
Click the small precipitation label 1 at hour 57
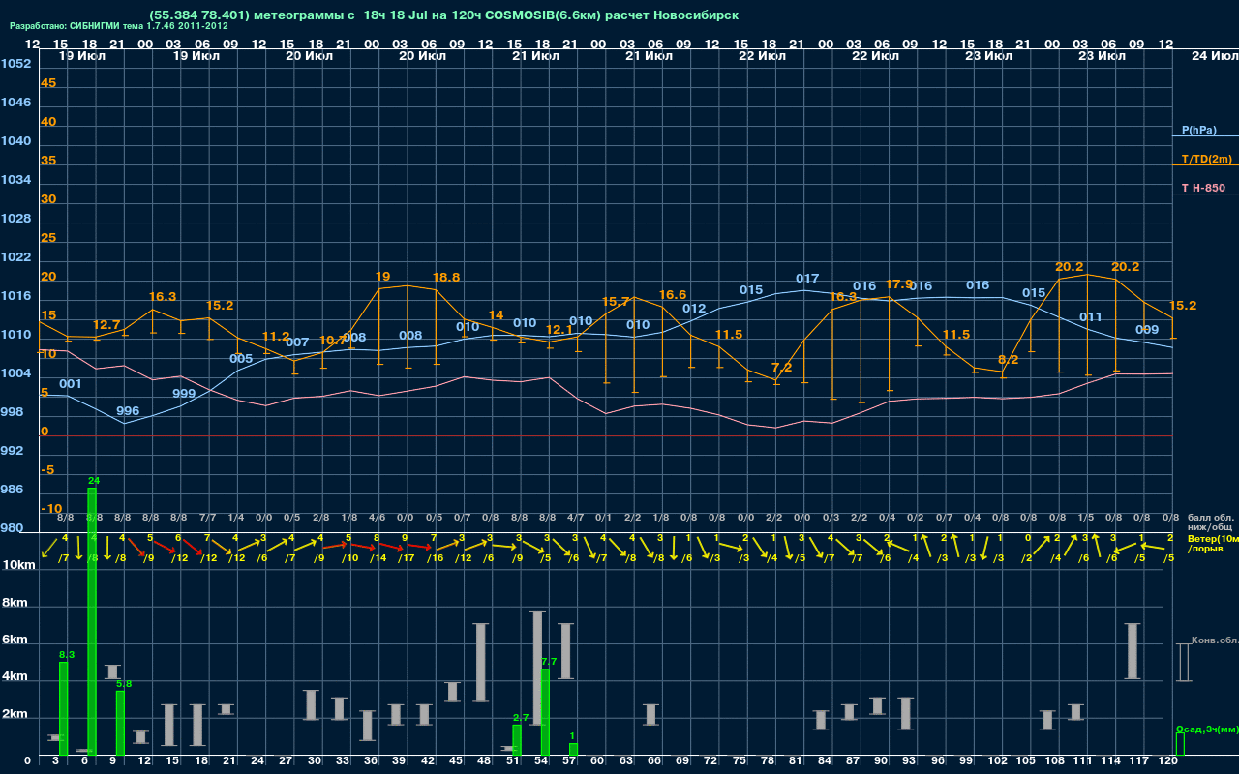click(x=573, y=736)
